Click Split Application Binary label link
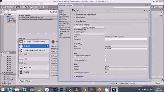Screen dimensions: 164x92 [82, 72]
